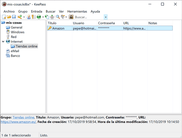Select the mis-cosas root group
This screenshot has height=138, width=182.
(x=14, y=23)
